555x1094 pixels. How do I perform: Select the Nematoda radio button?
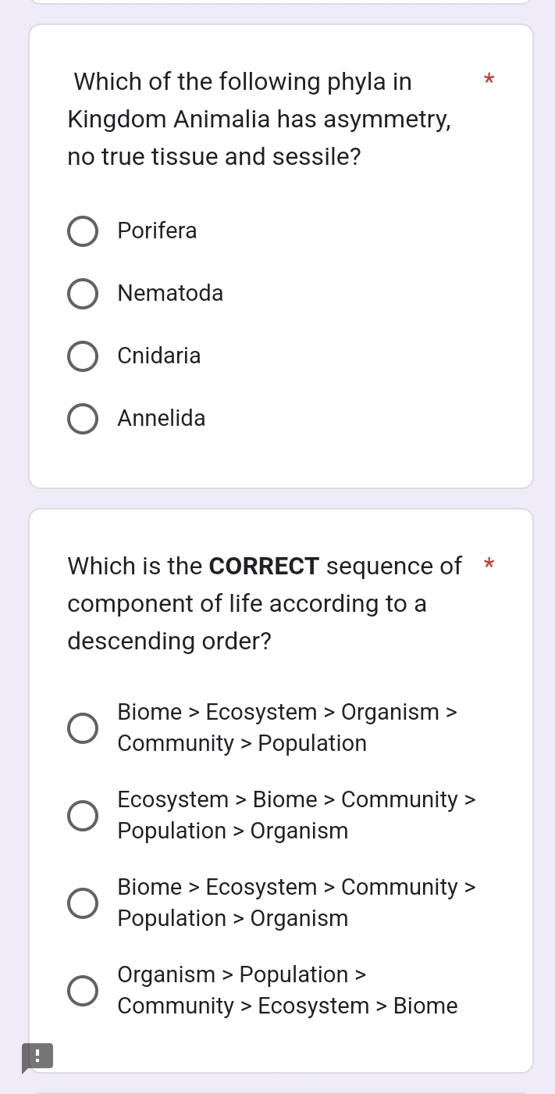[83, 294]
